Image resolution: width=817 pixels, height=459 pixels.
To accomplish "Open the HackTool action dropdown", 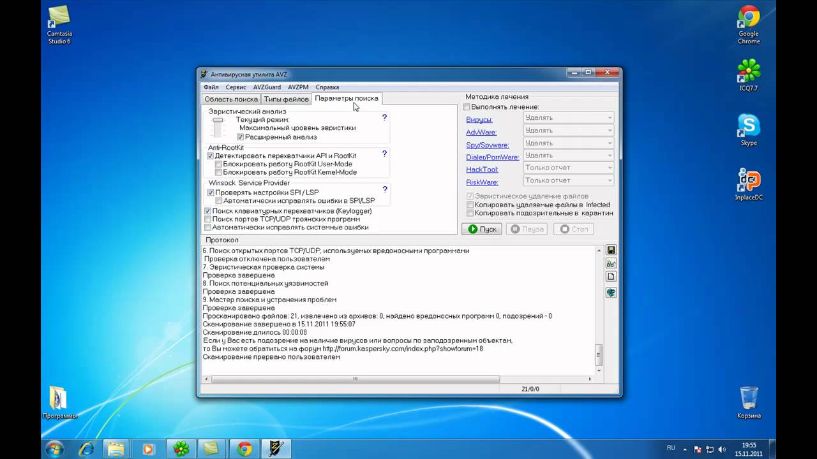I will pyautogui.click(x=569, y=168).
